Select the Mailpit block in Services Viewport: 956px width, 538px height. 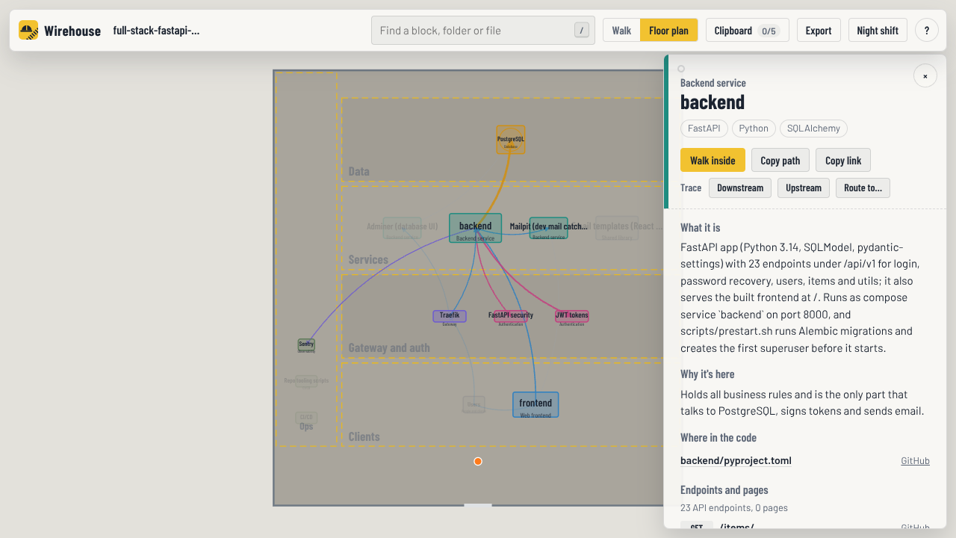[x=549, y=228]
